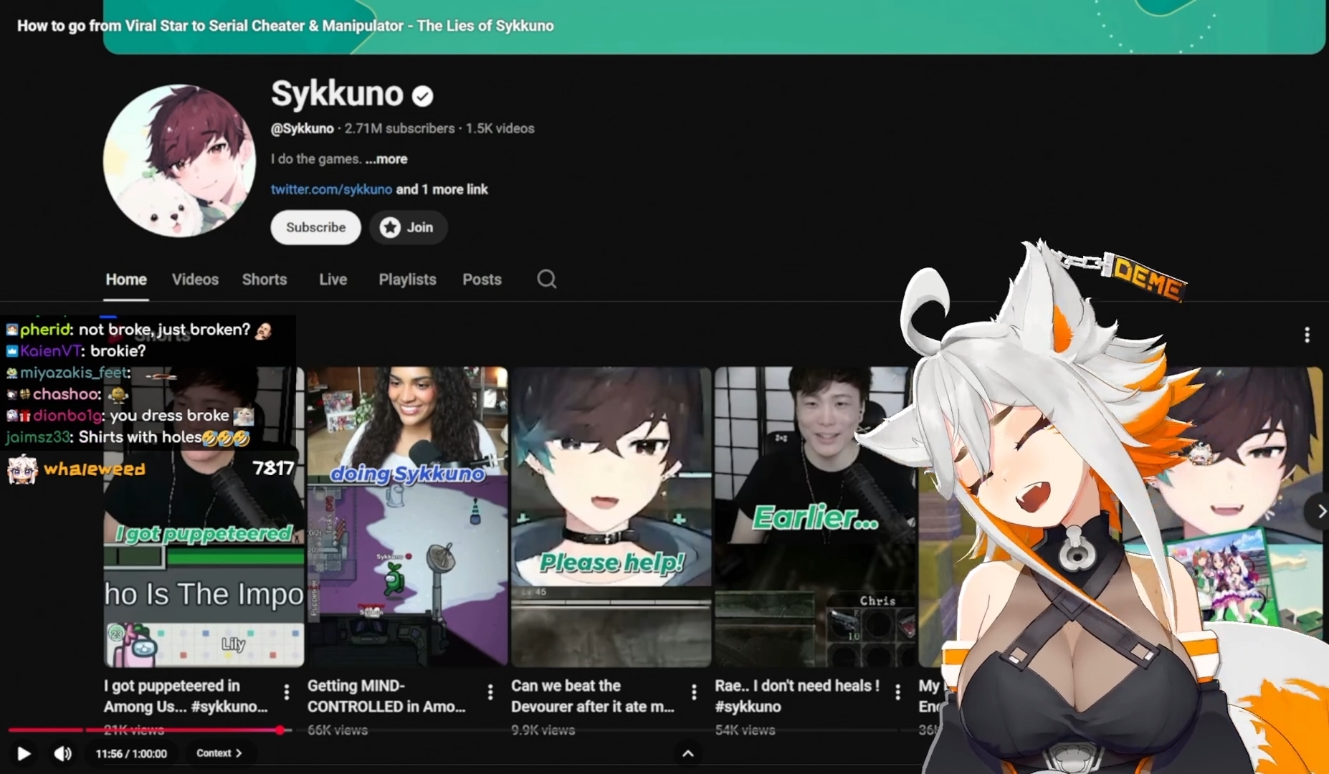Expand channel description with ...more
Screen dimensions: 1329x774
pos(386,159)
